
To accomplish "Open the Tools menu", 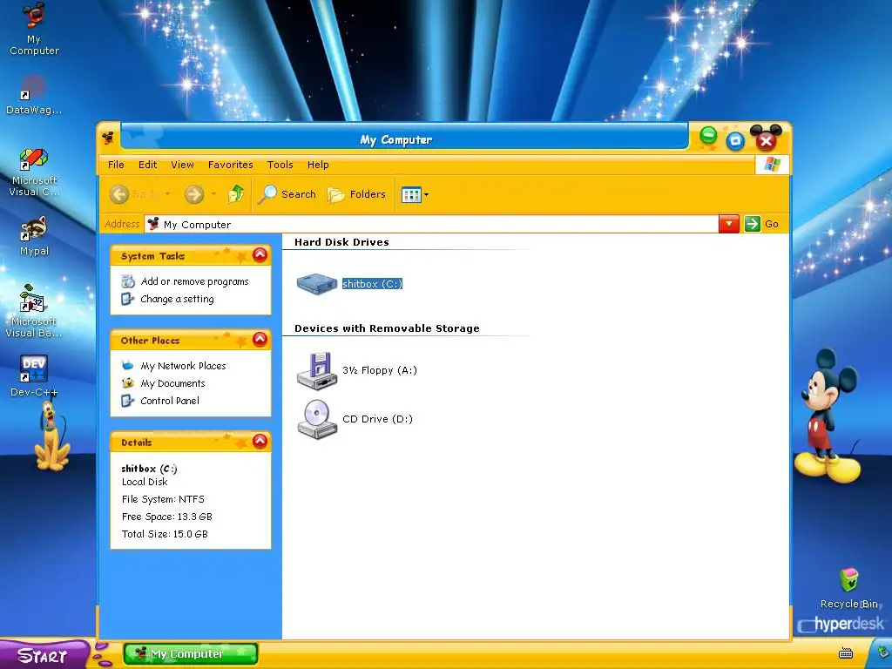I will click(x=280, y=165).
